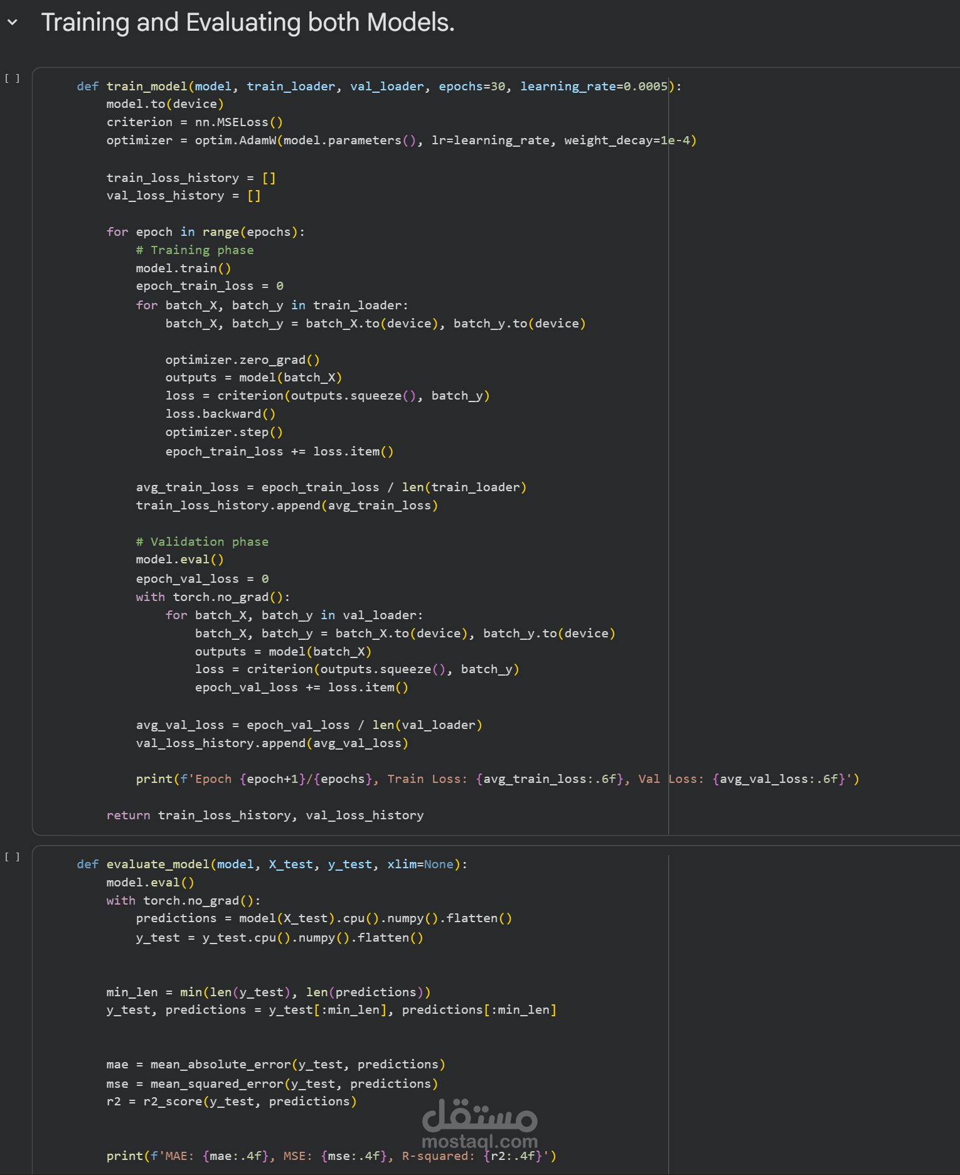Image resolution: width=960 pixels, height=1175 pixels.
Task: Click the min_len assignment line
Action: (x=268, y=992)
